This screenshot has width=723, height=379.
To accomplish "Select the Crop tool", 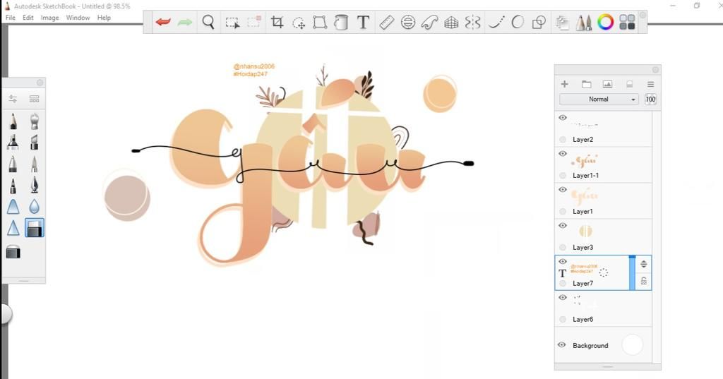I will (x=277, y=22).
